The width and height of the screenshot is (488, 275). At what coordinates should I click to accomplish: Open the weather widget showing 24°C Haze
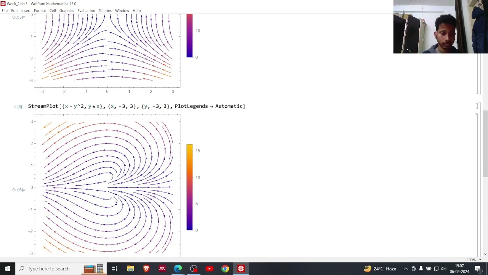[380, 269]
